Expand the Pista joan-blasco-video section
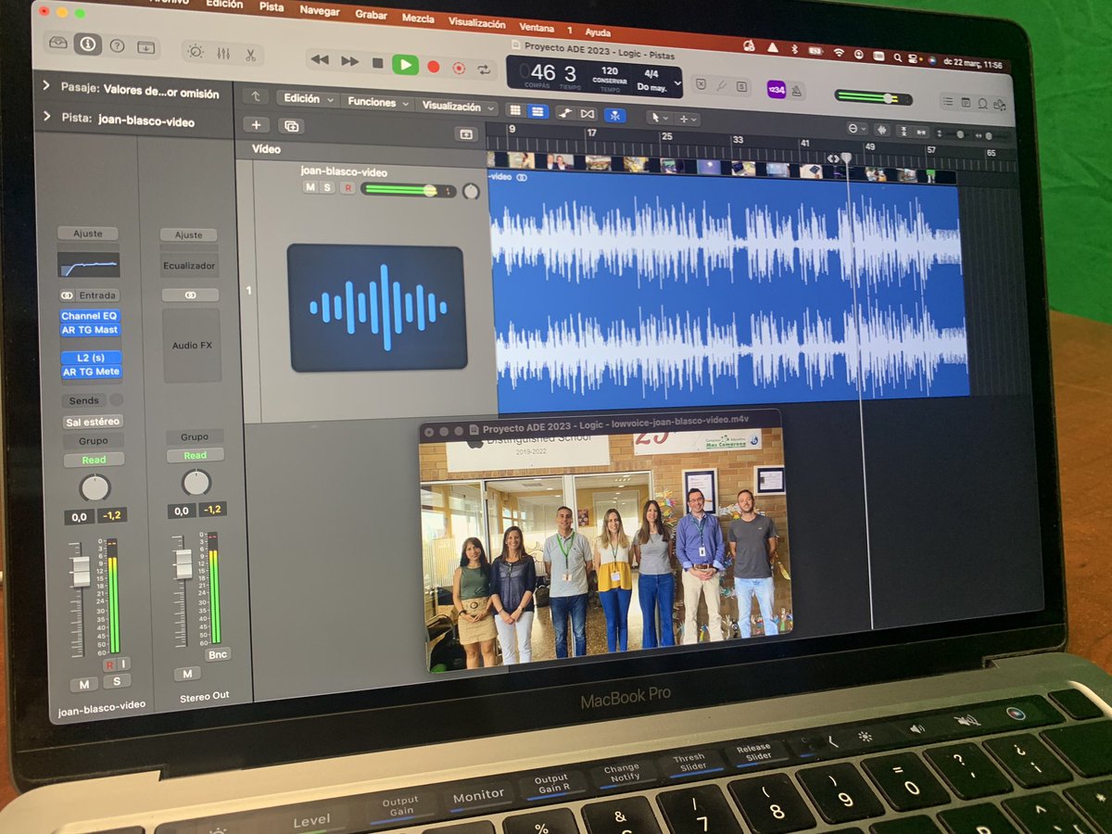 click(x=46, y=117)
